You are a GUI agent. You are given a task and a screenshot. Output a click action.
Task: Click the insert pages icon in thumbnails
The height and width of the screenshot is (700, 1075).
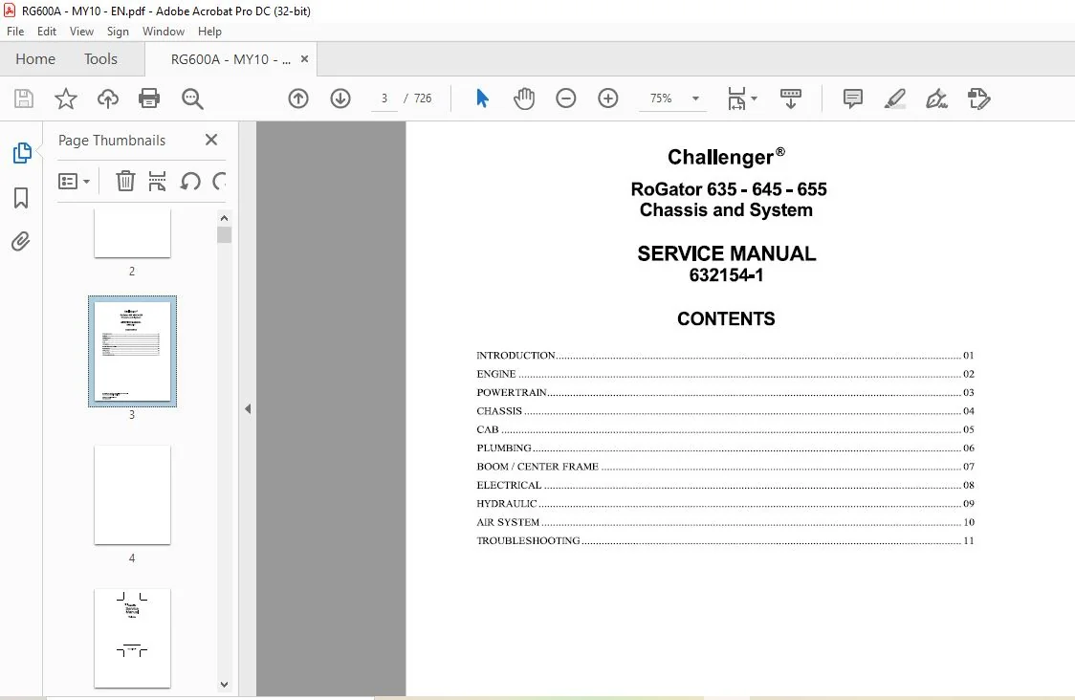click(x=157, y=181)
